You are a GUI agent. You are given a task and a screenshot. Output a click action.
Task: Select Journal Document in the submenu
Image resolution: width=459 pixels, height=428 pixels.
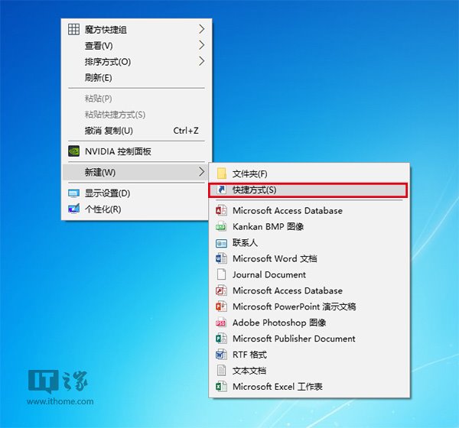coord(309,274)
